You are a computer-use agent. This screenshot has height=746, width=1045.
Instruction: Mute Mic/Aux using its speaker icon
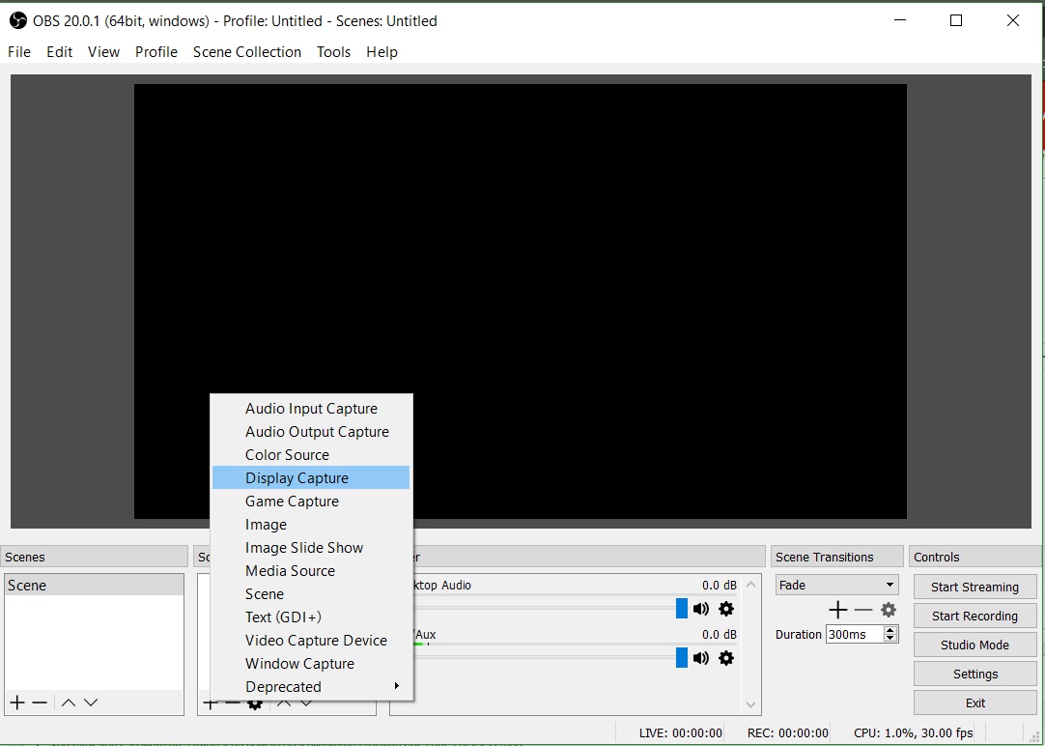[x=700, y=658]
